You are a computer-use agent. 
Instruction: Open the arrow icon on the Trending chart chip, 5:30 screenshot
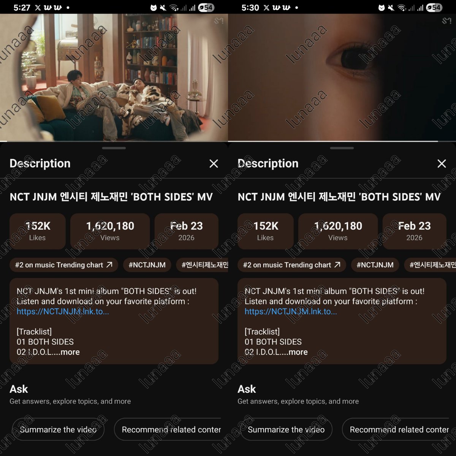[337, 265]
